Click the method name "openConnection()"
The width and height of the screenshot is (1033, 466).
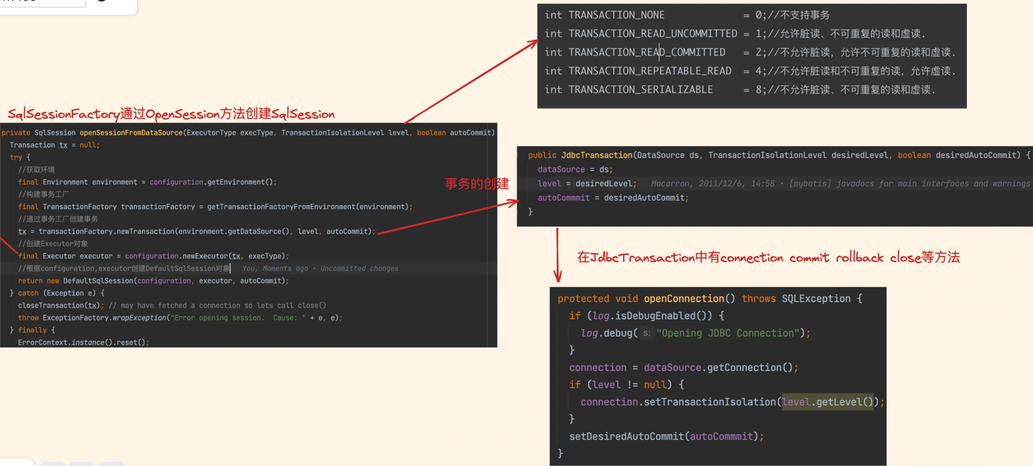(x=689, y=299)
